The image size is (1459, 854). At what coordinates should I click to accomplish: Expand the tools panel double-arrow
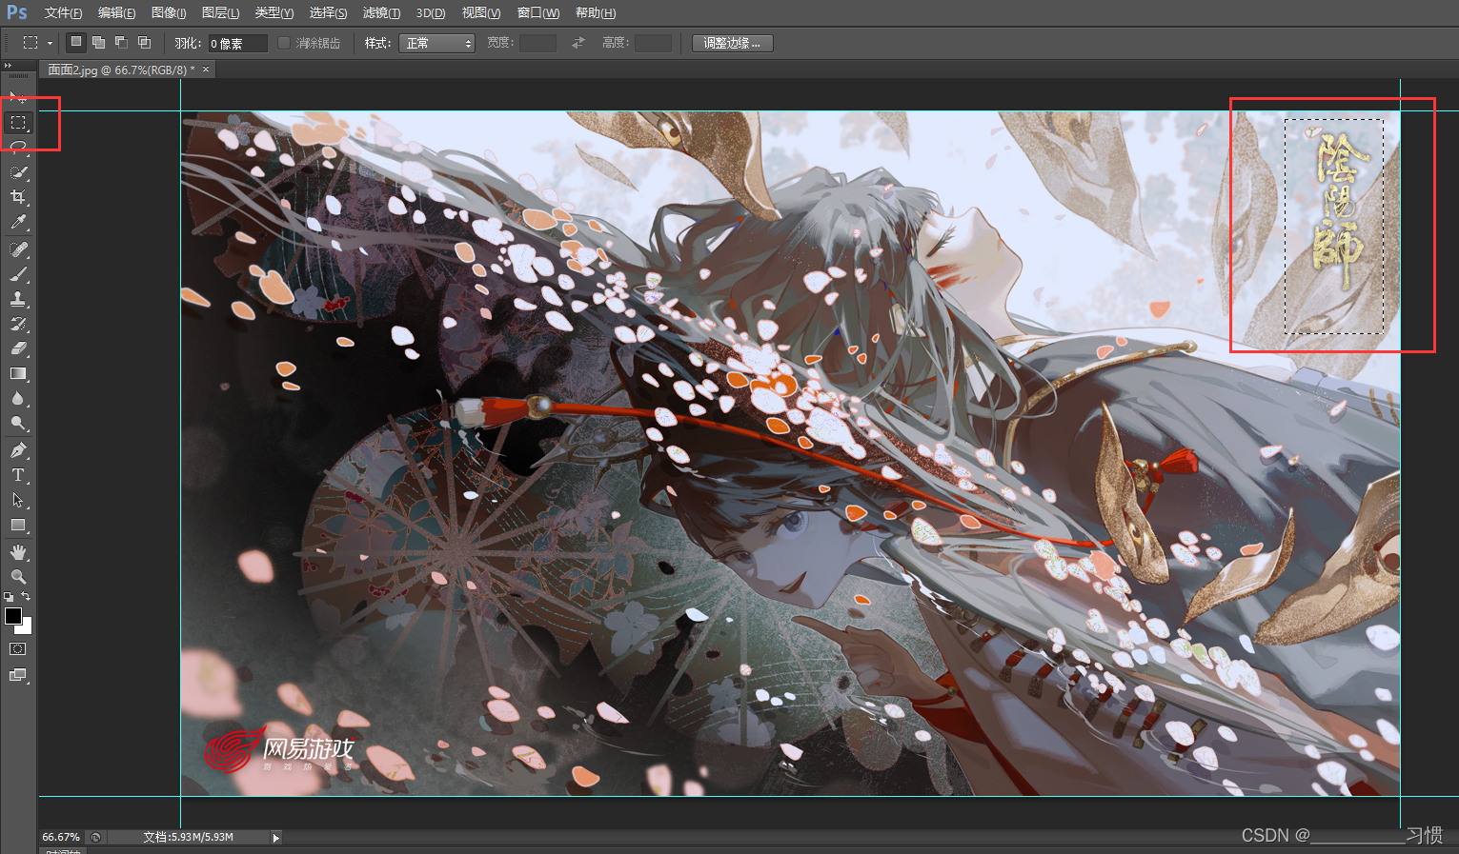coord(9,66)
